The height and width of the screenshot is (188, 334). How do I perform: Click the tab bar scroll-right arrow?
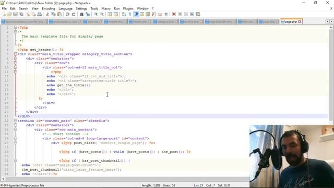coord(331,21)
